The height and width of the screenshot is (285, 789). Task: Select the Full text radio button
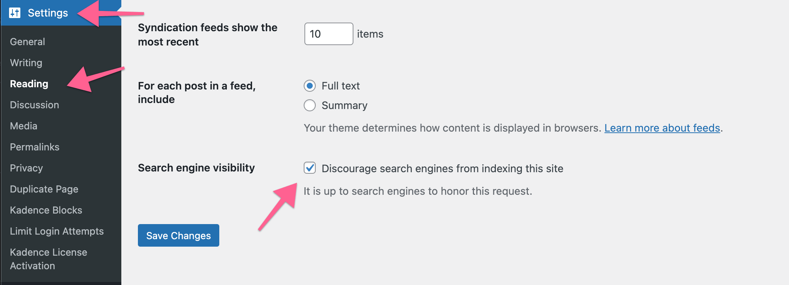[310, 86]
